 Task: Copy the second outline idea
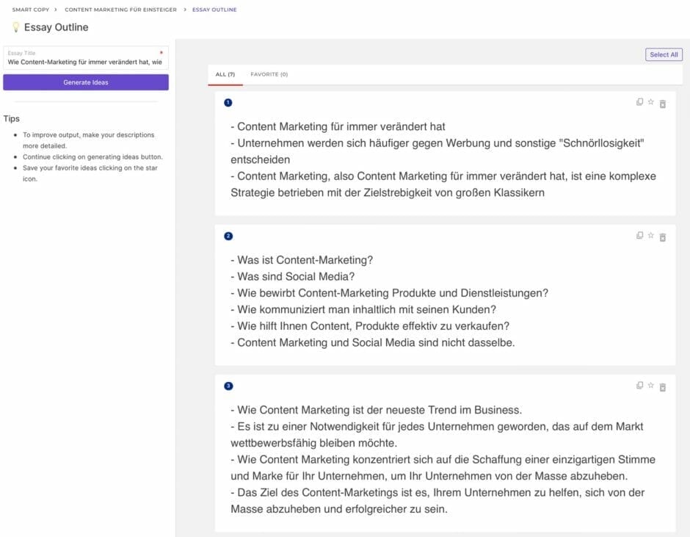tap(639, 236)
